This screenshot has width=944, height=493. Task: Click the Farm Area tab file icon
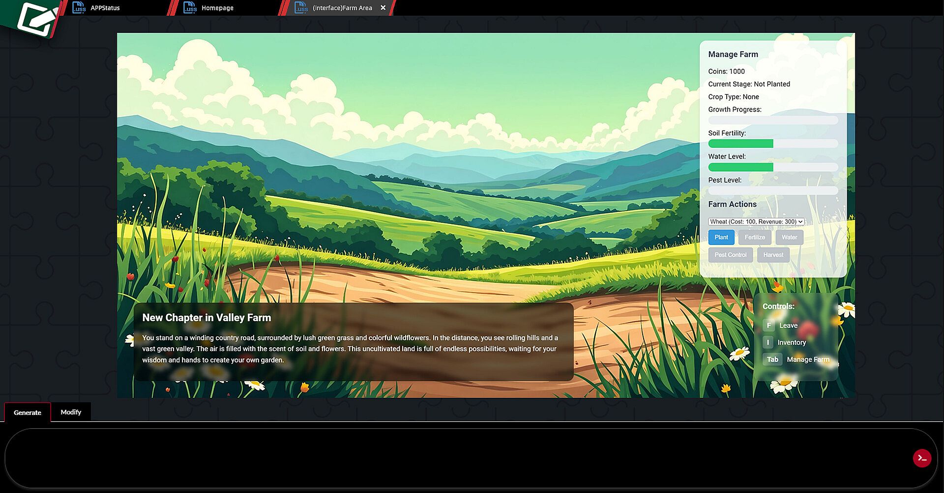click(x=301, y=8)
